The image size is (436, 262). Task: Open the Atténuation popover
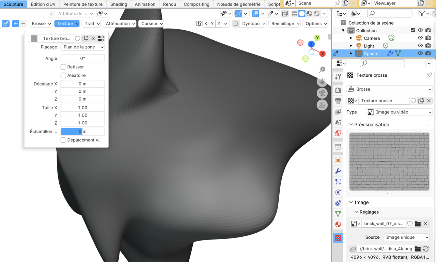pyautogui.click(x=119, y=24)
